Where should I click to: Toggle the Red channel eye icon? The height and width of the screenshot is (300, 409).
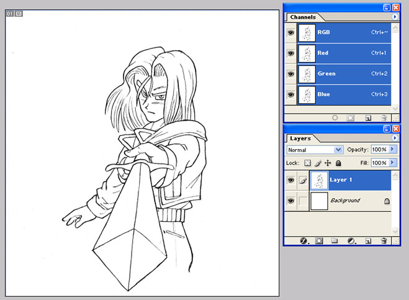[x=290, y=53]
